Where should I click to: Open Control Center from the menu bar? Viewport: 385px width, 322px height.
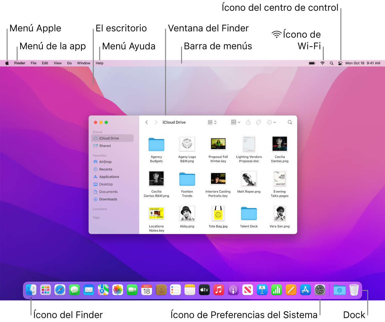[x=340, y=63]
